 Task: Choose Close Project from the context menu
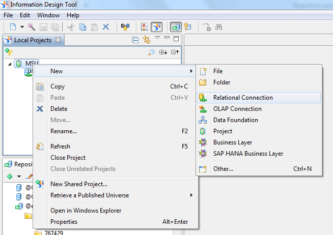(x=115, y=158)
